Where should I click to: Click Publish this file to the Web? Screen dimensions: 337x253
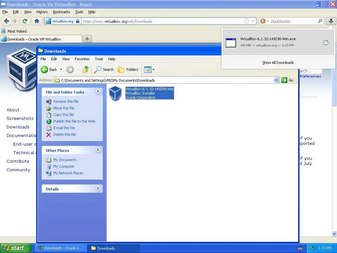coord(74,121)
